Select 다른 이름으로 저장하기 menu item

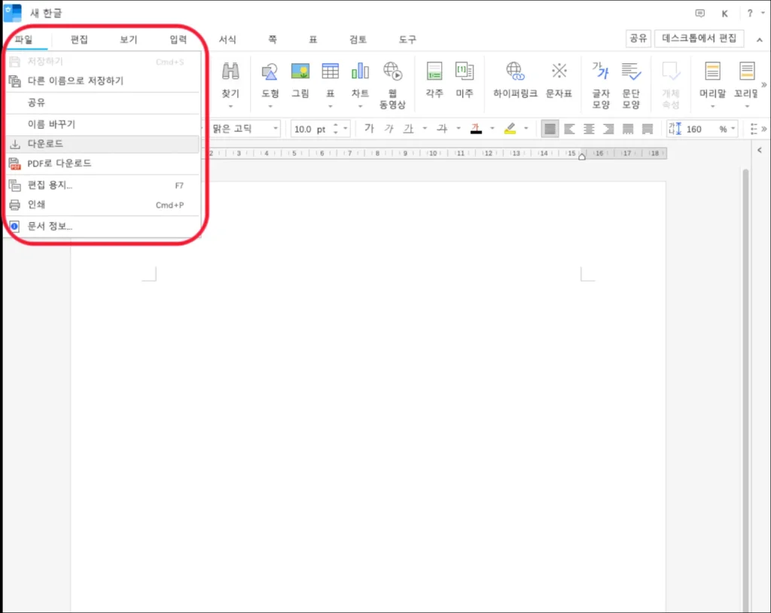[103, 81]
